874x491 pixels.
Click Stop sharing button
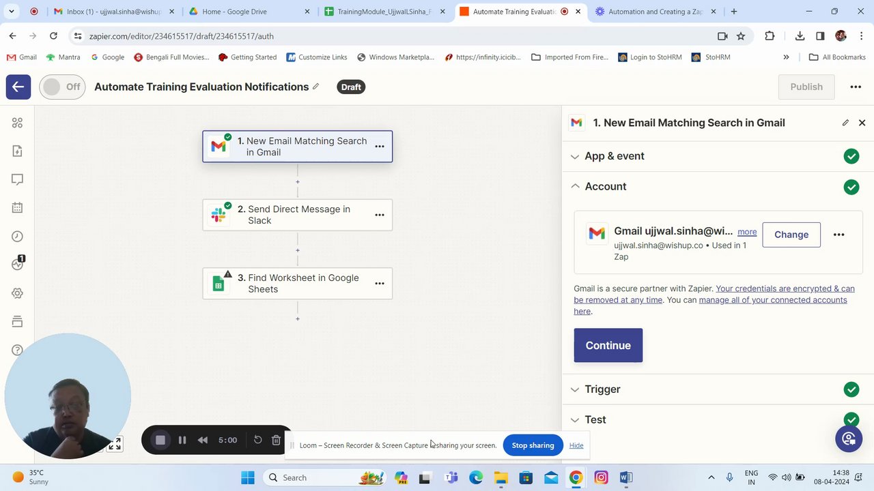tap(533, 445)
